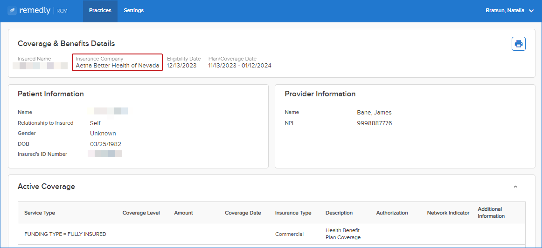Select the Plan/Coverage Date range text

(x=240, y=66)
